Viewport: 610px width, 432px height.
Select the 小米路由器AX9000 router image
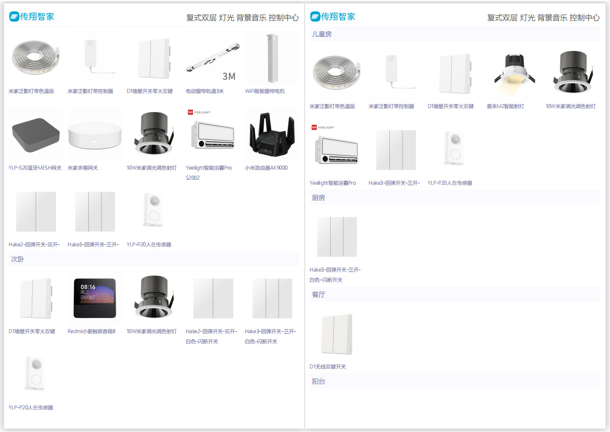tap(272, 135)
